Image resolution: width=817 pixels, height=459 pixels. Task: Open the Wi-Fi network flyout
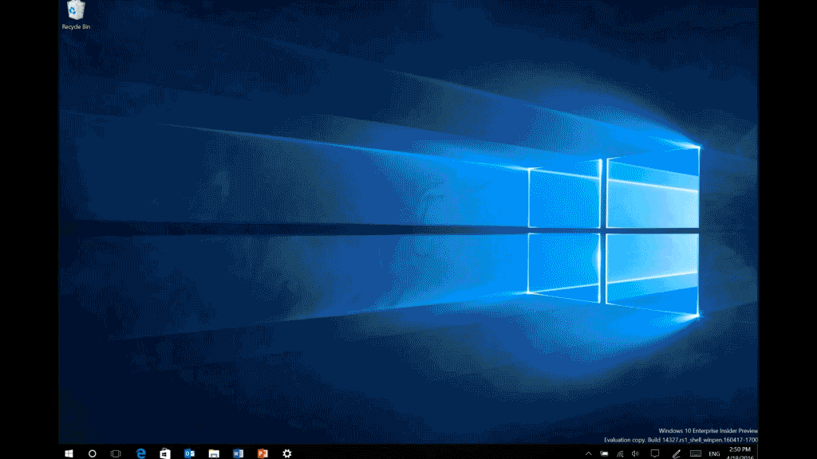tap(621, 453)
